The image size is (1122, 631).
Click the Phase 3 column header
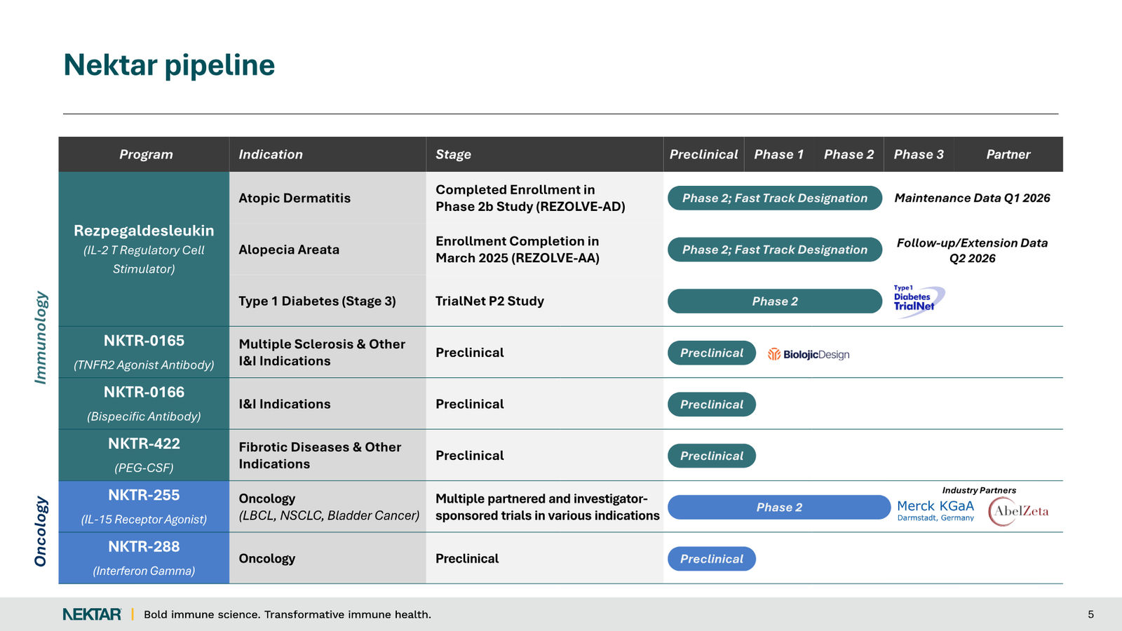coord(919,154)
